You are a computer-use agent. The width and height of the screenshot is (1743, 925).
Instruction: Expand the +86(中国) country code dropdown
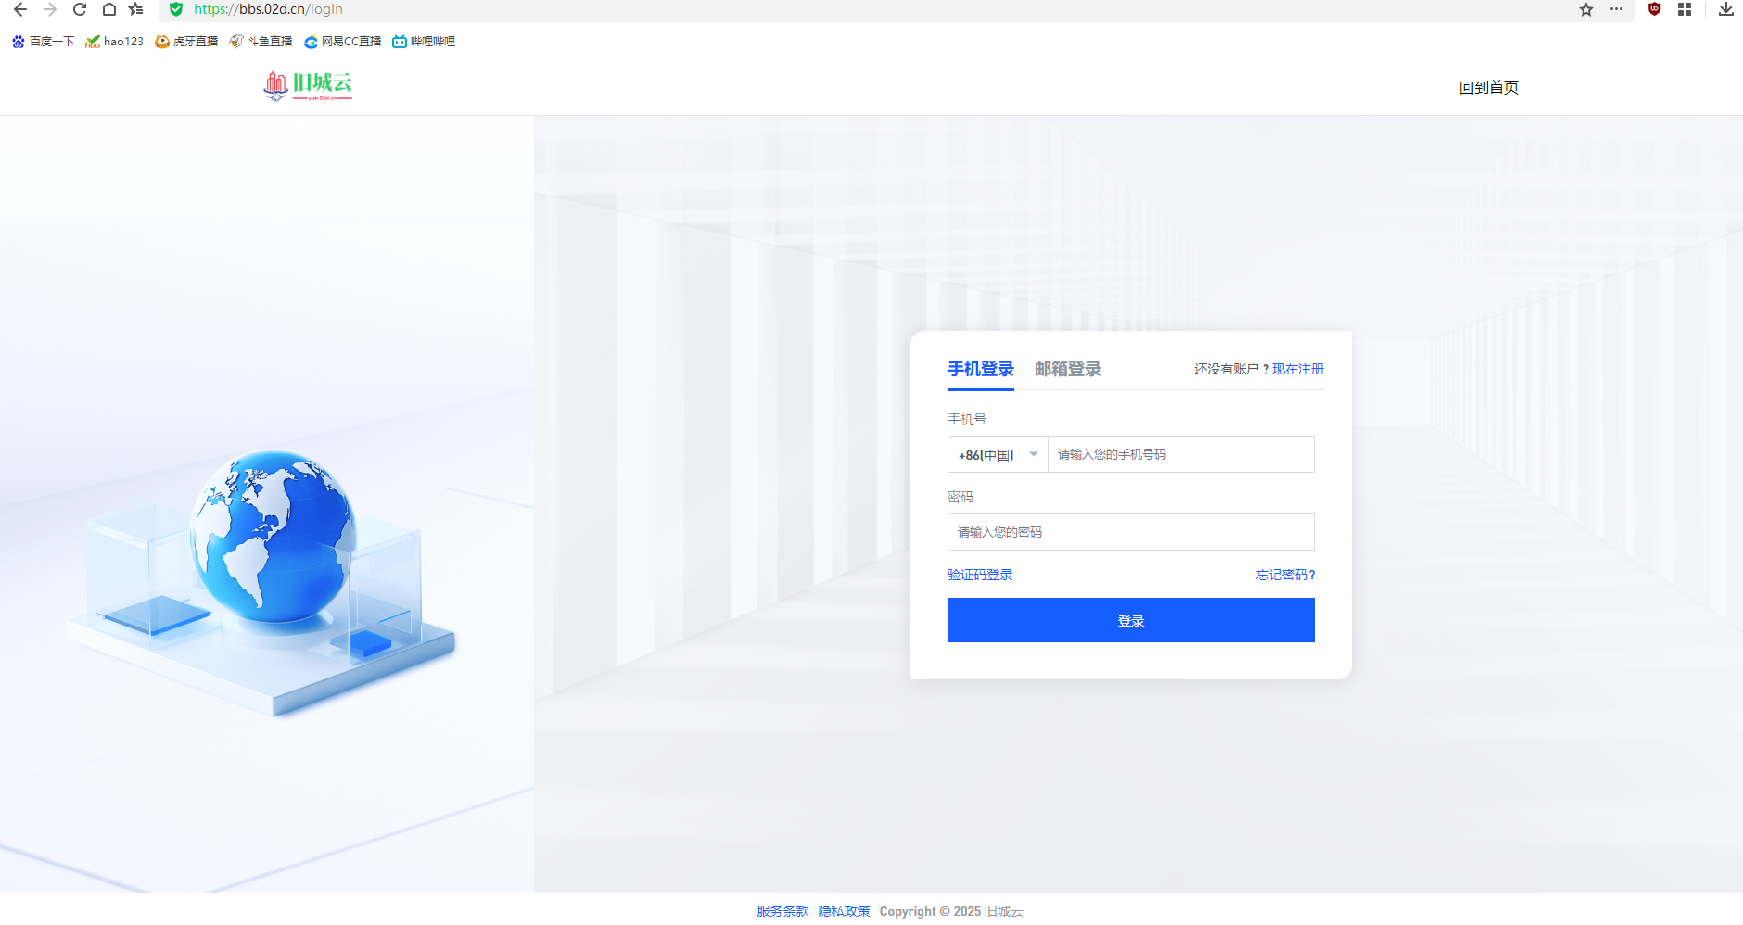coord(998,454)
